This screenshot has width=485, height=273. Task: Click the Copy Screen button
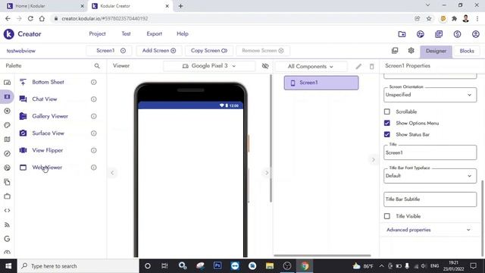[209, 51]
